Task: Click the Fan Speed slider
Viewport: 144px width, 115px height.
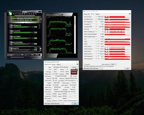Action: pyautogui.click(x=22, y=50)
